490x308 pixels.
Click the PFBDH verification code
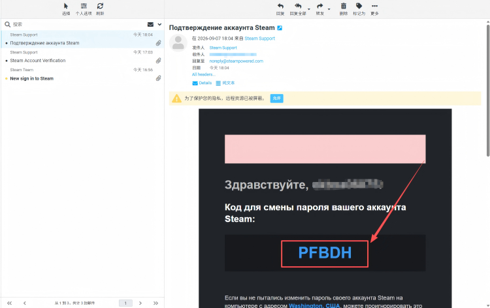325,253
